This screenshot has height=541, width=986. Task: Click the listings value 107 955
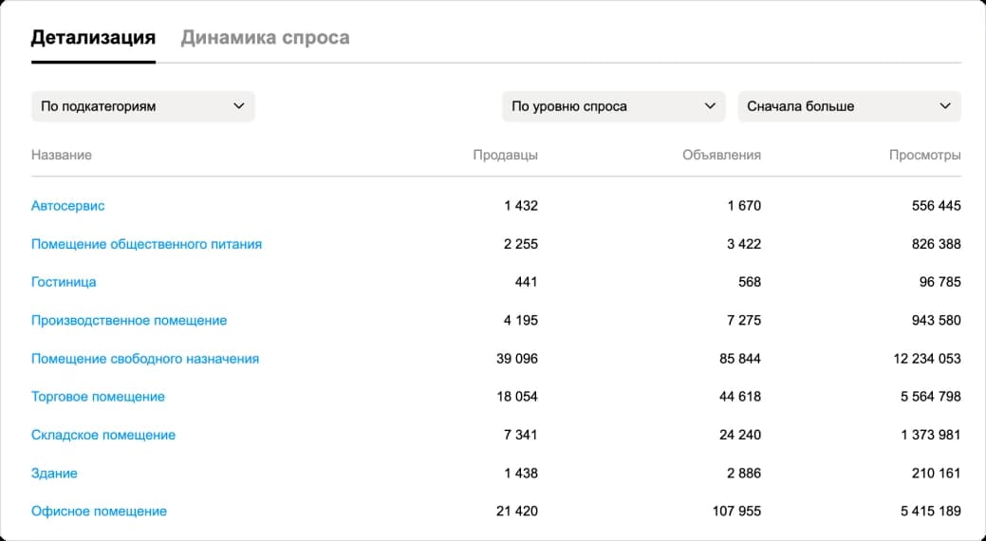pyautogui.click(x=736, y=511)
